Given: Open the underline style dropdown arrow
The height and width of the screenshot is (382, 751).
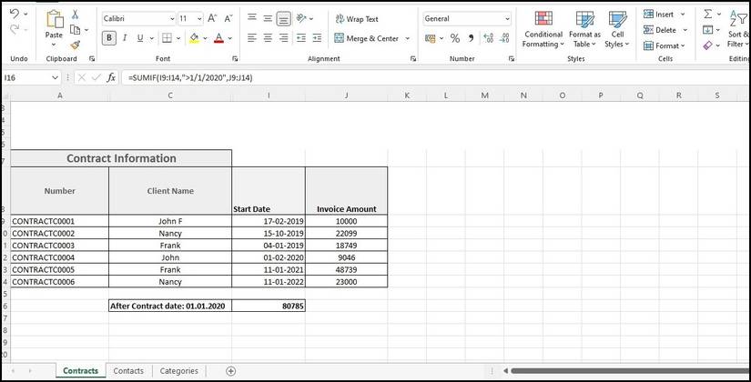Looking at the screenshot, I should point(152,38).
